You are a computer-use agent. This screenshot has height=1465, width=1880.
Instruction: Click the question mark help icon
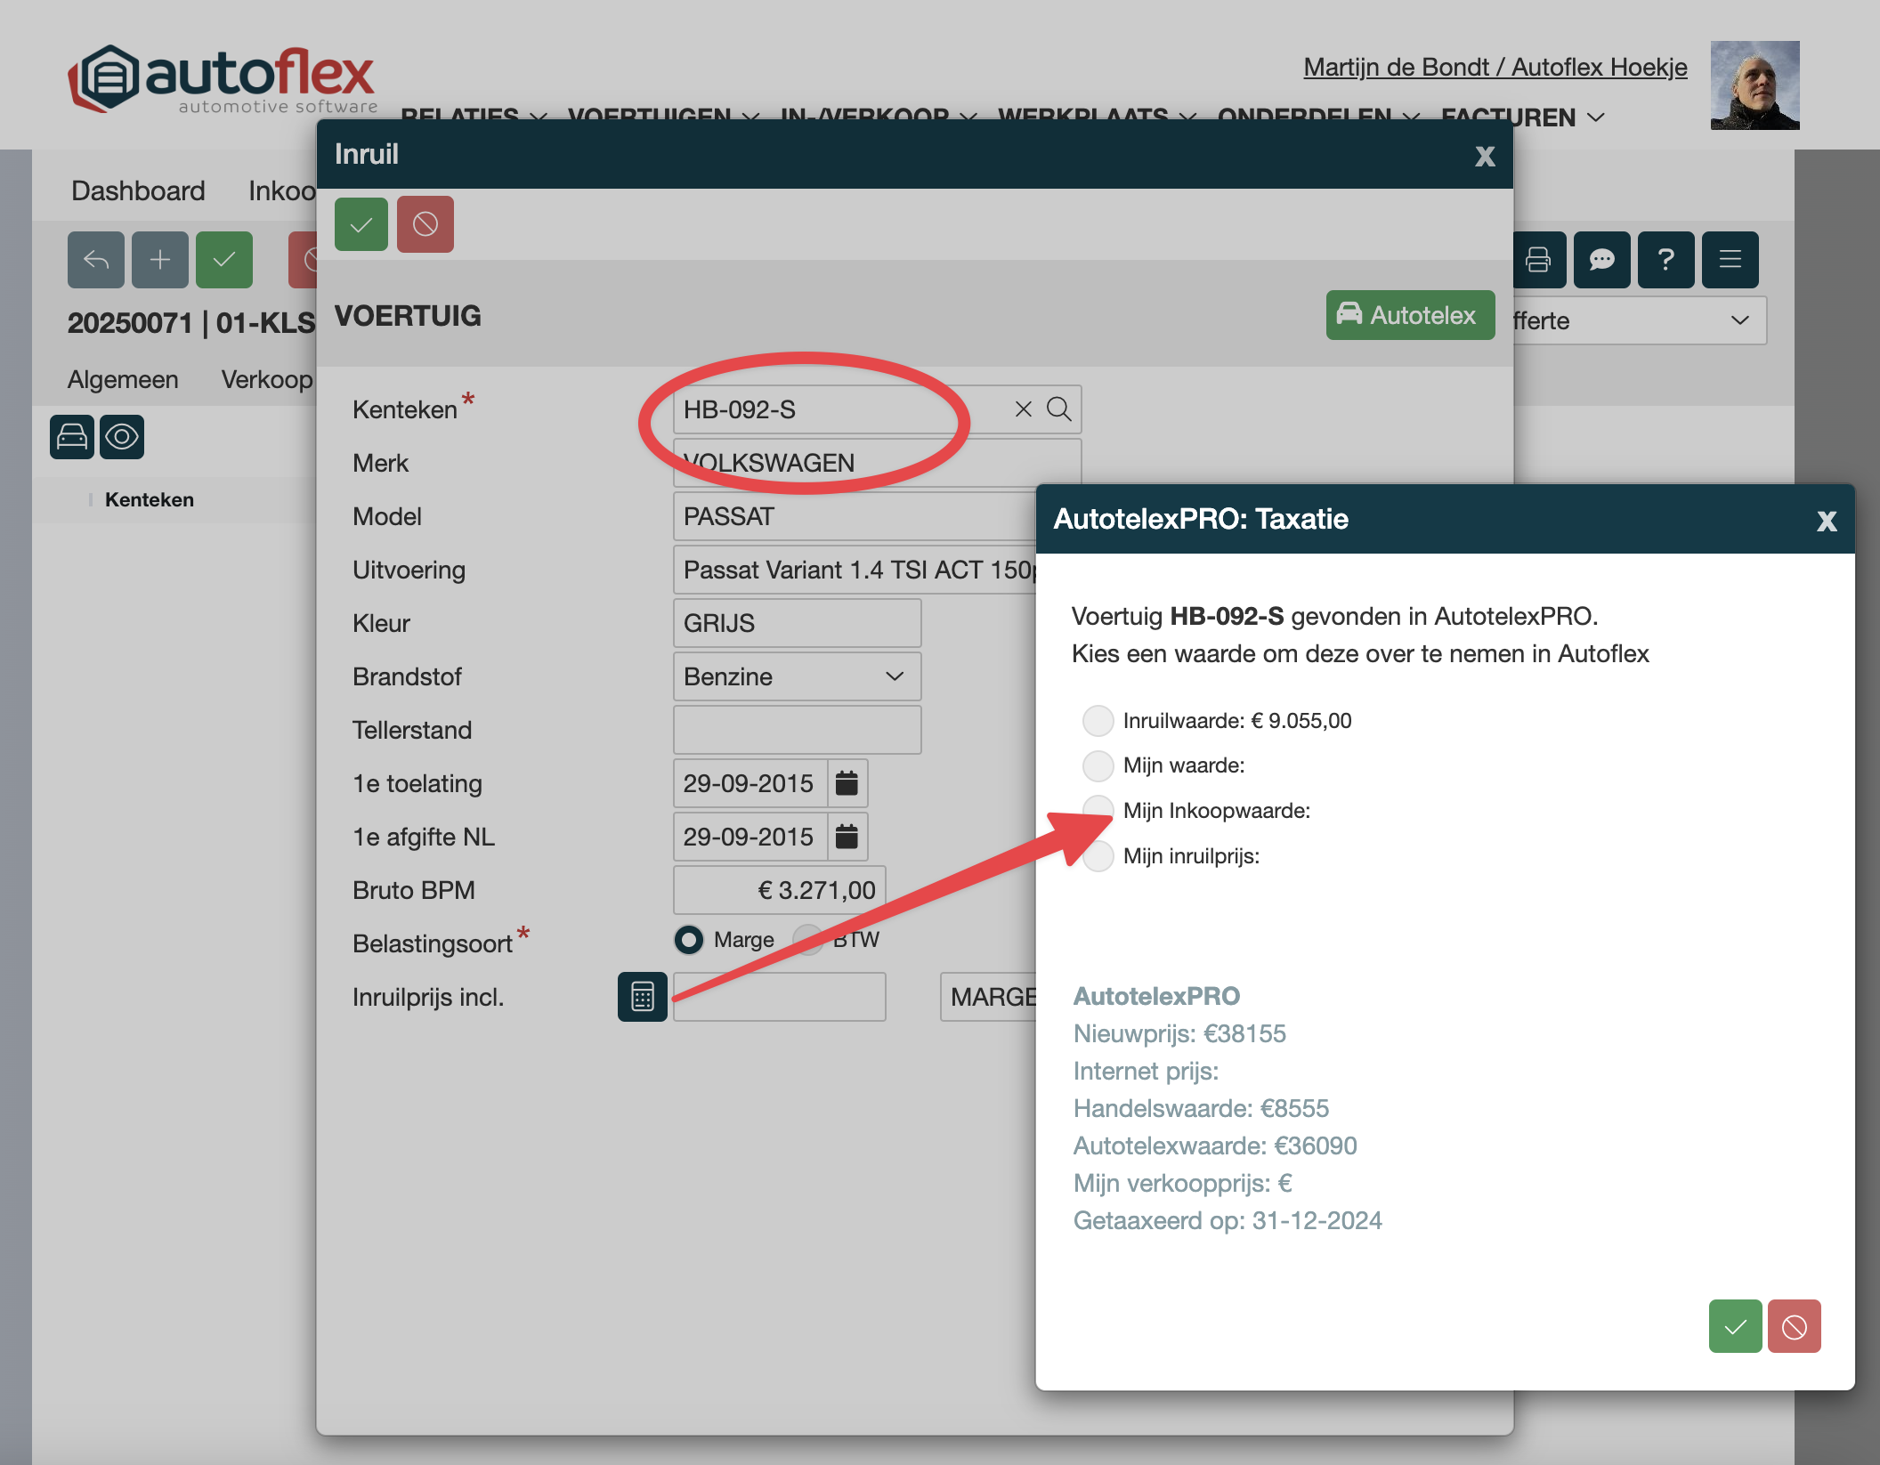pos(1665,259)
